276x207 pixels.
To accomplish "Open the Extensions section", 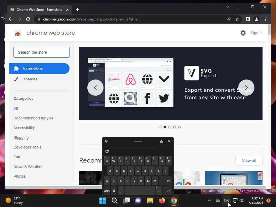I will tap(39, 68).
